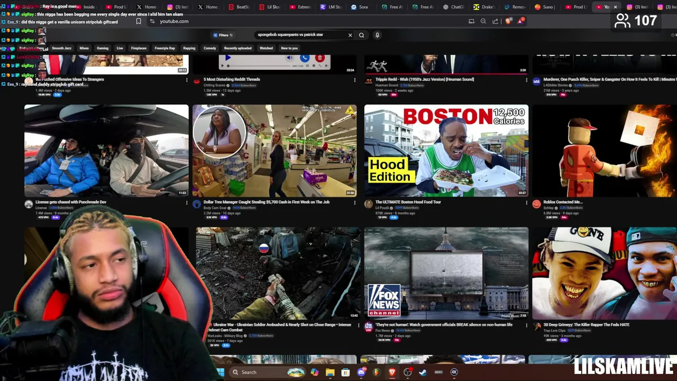Open Steam from the taskbar
Viewport: 677px width, 381px height.
click(x=423, y=372)
